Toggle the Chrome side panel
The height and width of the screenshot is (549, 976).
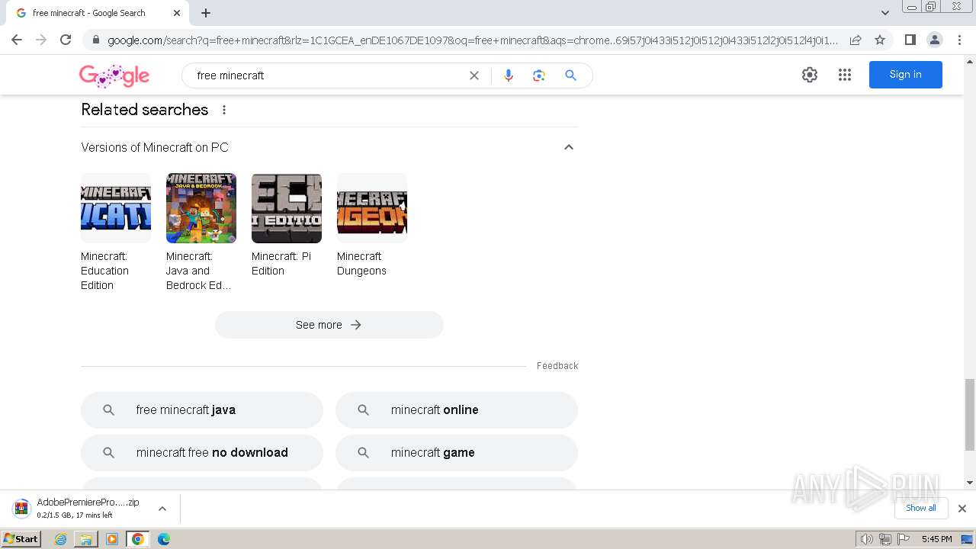(910, 40)
